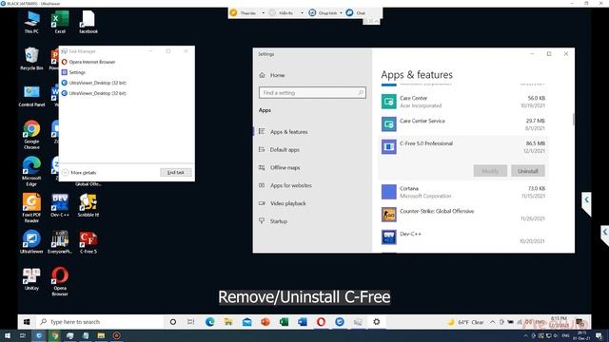Click the Type here to search box
This screenshot has width=609, height=342.
(101, 322)
